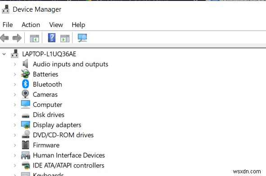Click the Device Manager title bar icon

[5, 9]
